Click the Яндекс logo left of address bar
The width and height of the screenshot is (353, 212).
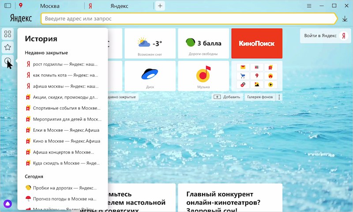pyautogui.click(x=21, y=19)
